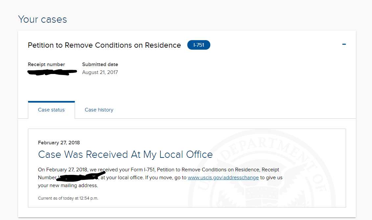
Task: Collapse the I-751 case card
Action: 344,44
